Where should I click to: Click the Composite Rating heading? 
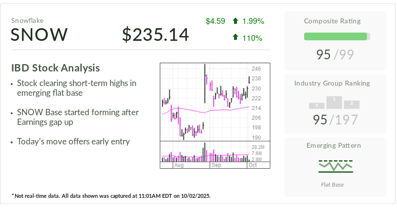(335, 21)
